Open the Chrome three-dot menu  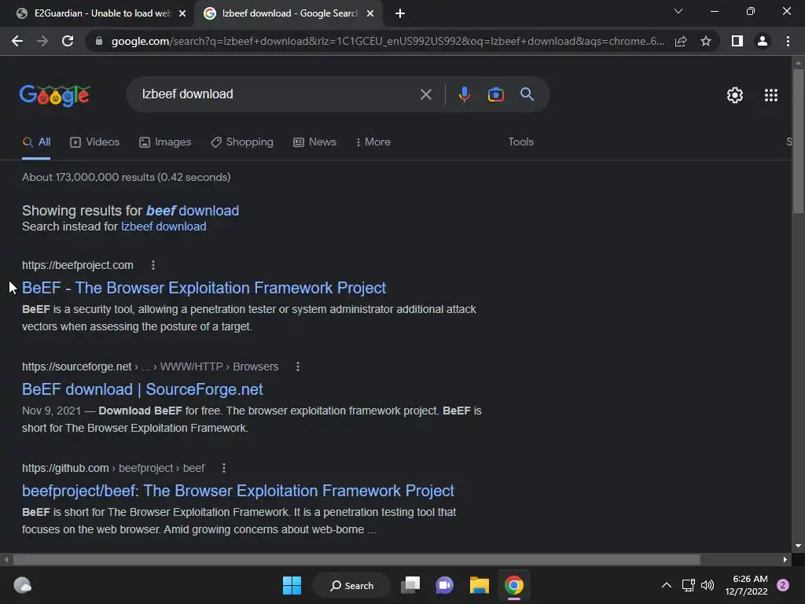click(x=788, y=41)
